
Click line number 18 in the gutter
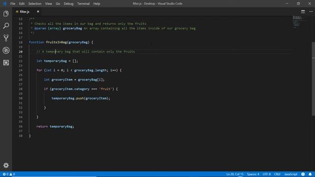tap(21, 42)
